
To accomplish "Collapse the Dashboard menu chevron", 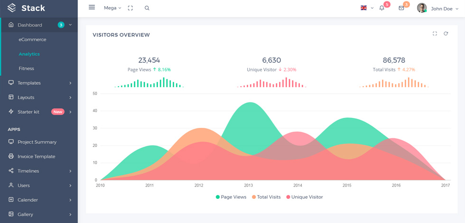I will (70, 25).
